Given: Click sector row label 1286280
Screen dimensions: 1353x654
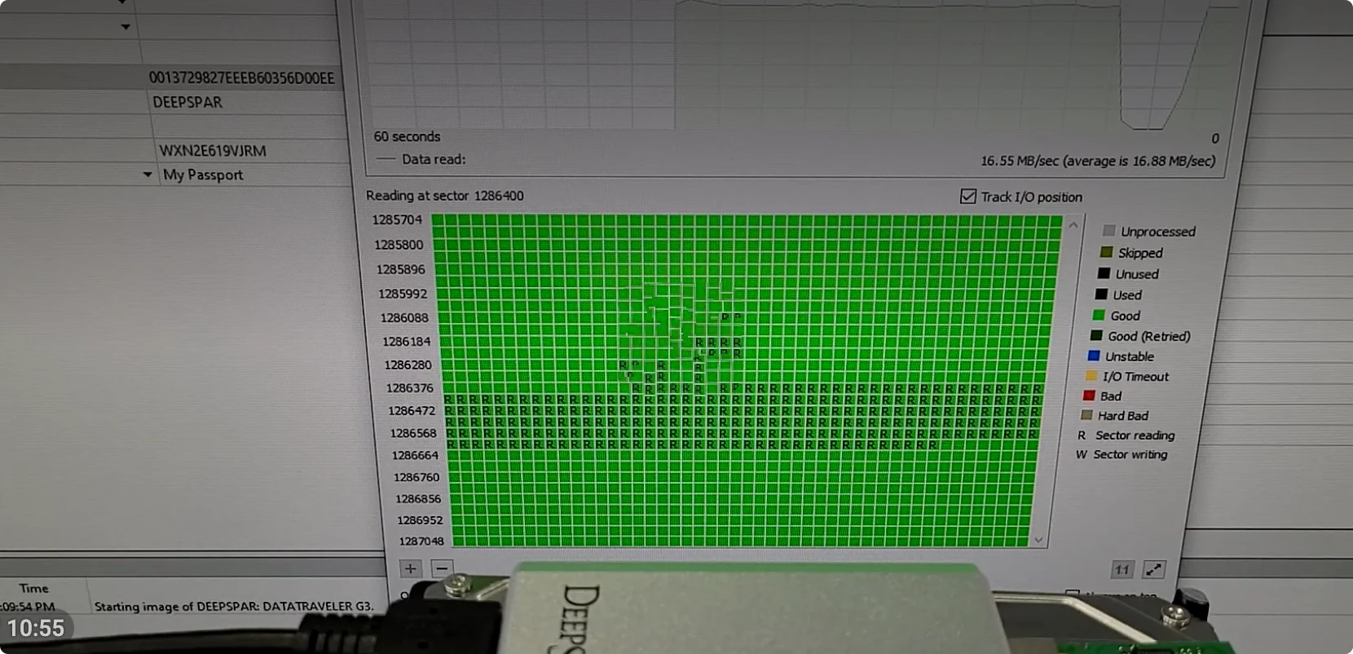Looking at the screenshot, I should [x=408, y=365].
